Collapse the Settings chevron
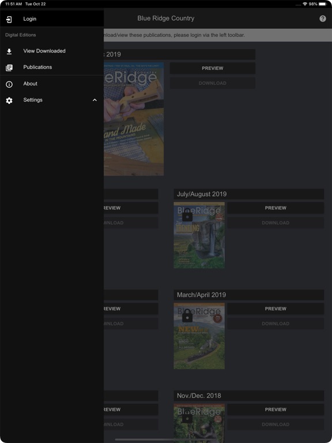The height and width of the screenshot is (443, 332). click(95, 100)
